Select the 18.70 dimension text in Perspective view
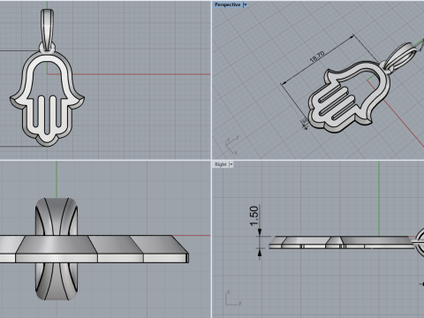This screenshot has width=424, height=318. point(317,57)
